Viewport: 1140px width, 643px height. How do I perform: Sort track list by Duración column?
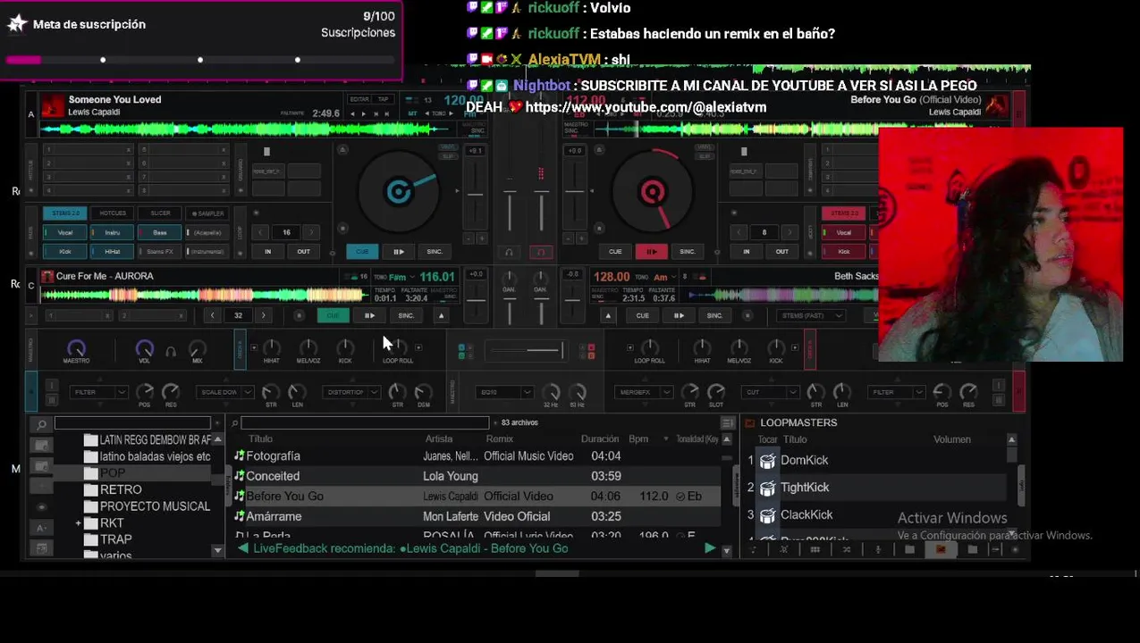[600, 438]
